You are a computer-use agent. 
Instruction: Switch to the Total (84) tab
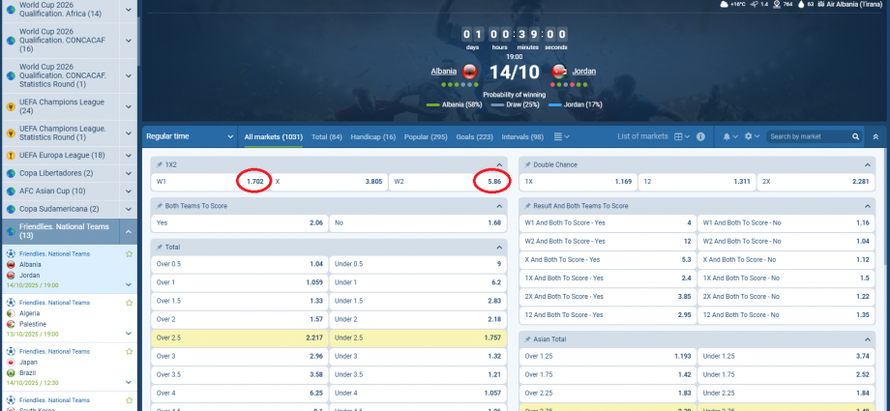pos(327,136)
